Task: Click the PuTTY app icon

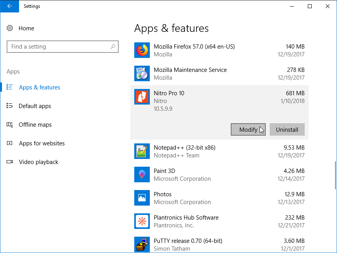Action: click(x=142, y=244)
